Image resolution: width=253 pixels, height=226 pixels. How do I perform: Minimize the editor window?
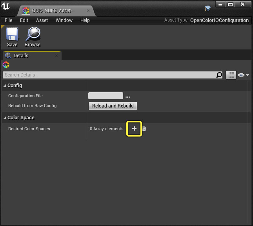click(x=220, y=4)
